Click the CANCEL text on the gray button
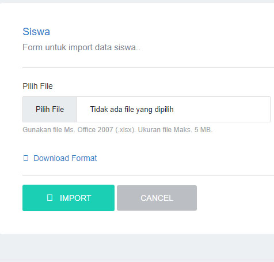The height and width of the screenshot is (262, 274). coord(157,198)
